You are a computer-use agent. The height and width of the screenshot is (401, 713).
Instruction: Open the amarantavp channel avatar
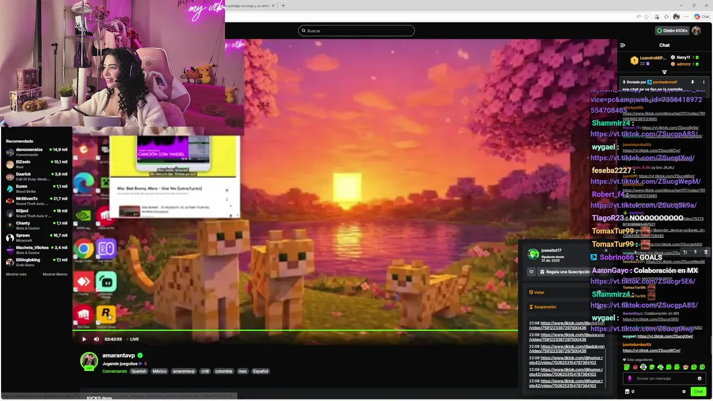pos(89,361)
